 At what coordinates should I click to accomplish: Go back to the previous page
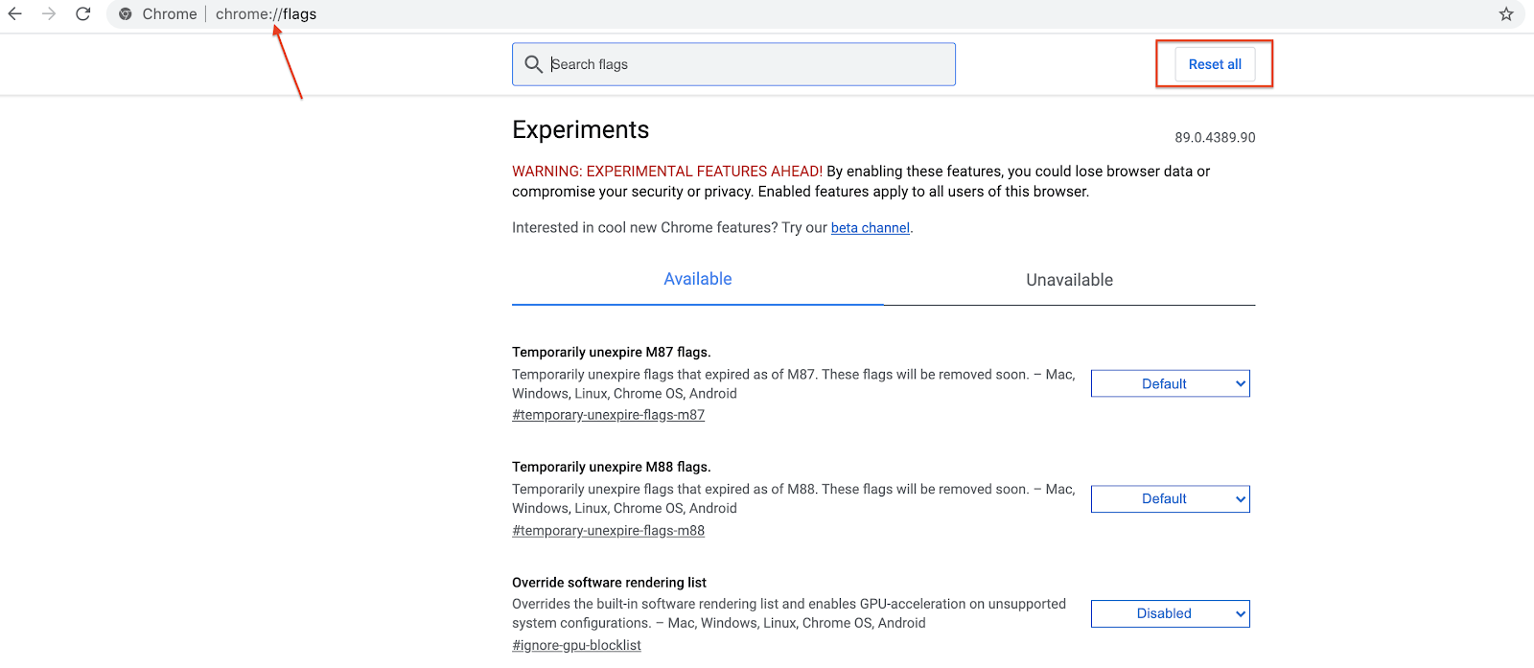tap(15, 14)
